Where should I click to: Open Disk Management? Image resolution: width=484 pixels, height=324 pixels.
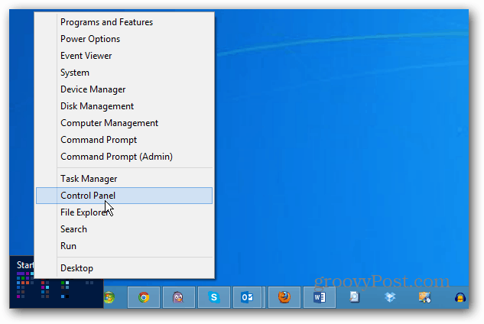click(x=124, y=106)
